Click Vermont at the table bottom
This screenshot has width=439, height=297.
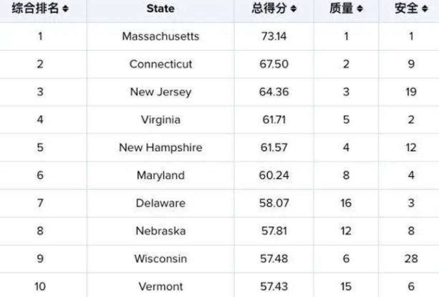pyautogui.click(x=160, y=287)
